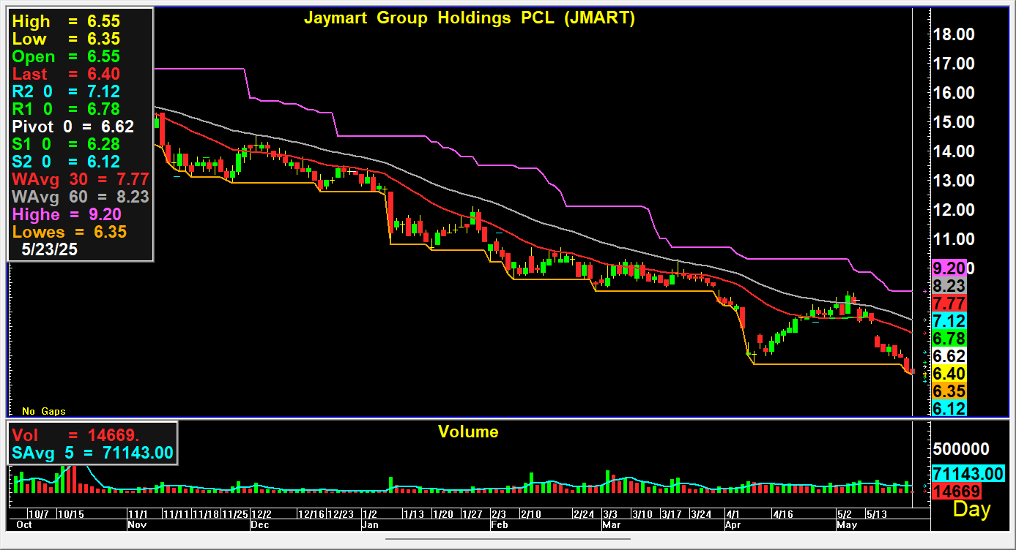1016x550 pixels.
Task: Click the cyan 71143.00 volume axis tag
Action: tap(968, 473)
